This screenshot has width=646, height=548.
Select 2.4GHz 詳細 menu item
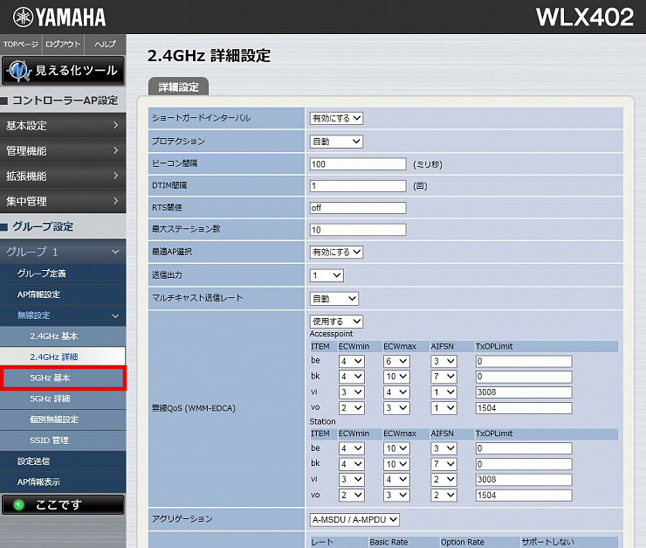[63, 357]
